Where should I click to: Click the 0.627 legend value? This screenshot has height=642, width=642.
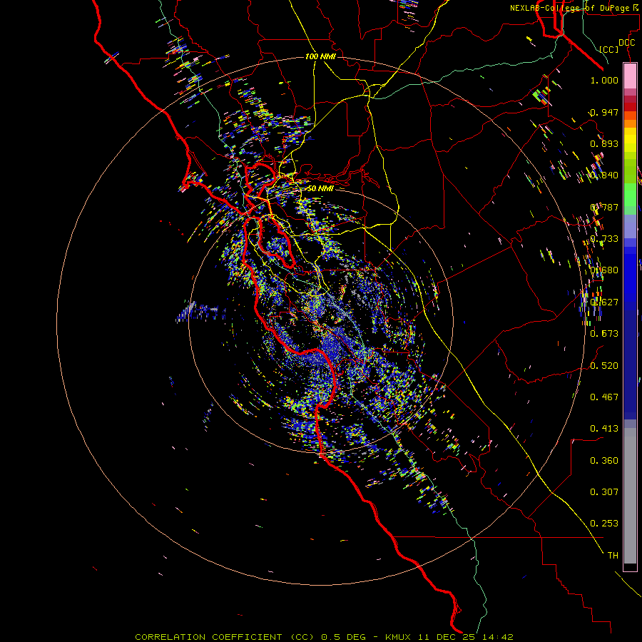(x=604, y=302)
